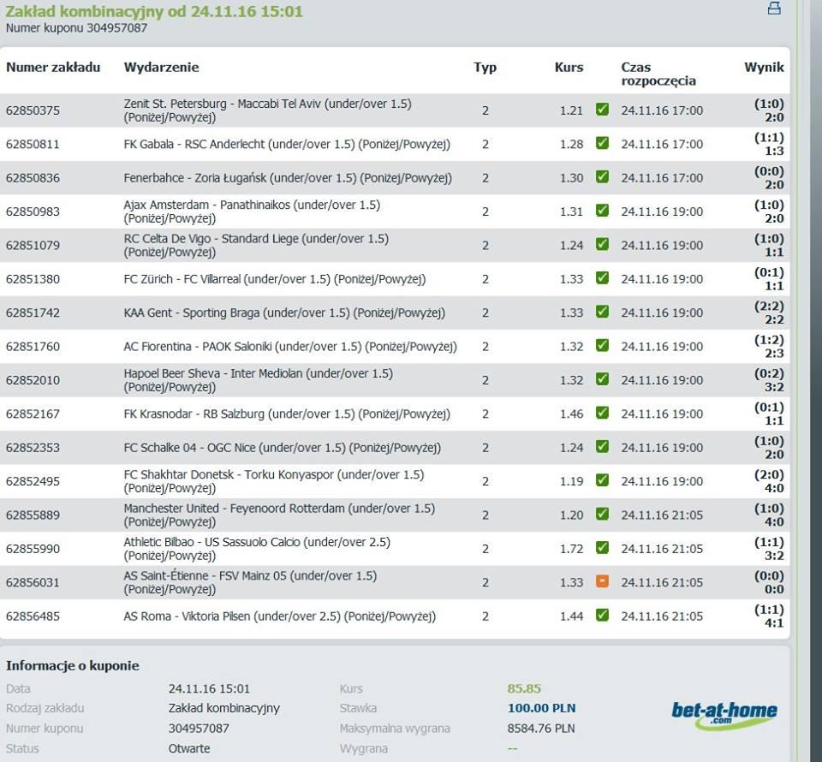Click the 'Athletic Bilbao - US Sassuolo Calcio' event

(x=258, y=549)
